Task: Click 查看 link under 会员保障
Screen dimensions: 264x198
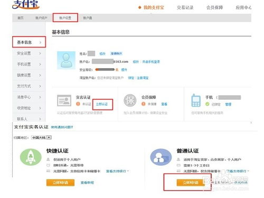Action: (x=164, y=104)
